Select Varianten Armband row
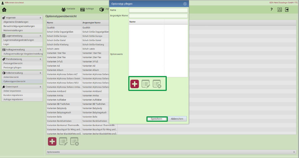Image resolution: width=299 pixels, height=158 pixels. (78, 91)
